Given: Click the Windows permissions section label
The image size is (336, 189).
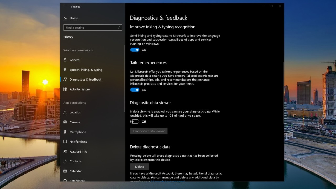Looking at the screenshot, I should 78,50.
